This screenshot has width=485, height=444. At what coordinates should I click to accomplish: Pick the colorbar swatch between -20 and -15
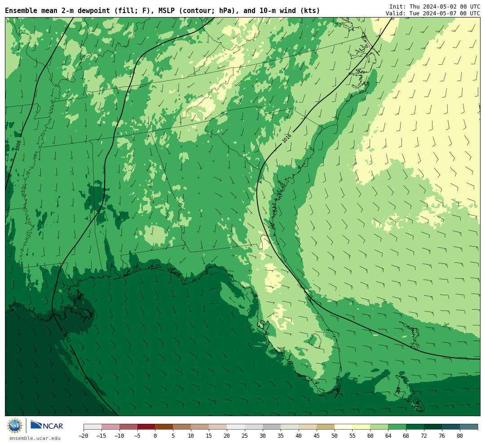[93, 427]
